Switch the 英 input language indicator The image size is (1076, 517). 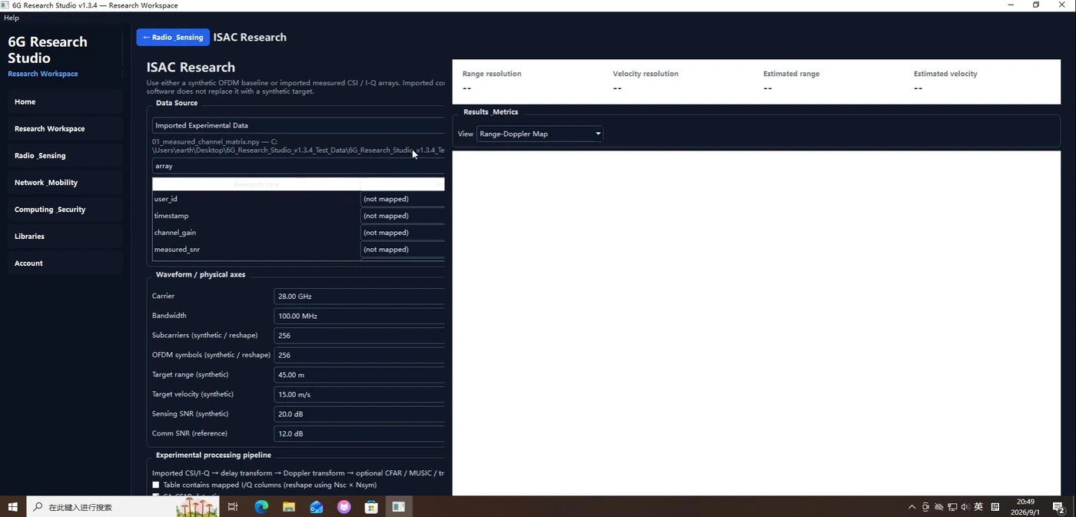(978, 507)
